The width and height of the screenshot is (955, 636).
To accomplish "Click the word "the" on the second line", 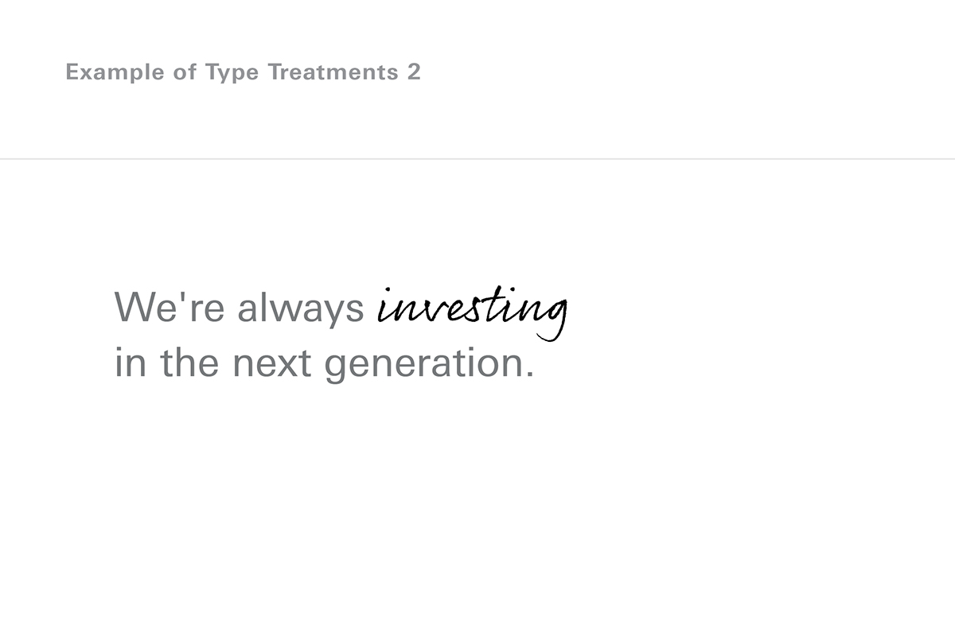I will coord(190,363).
